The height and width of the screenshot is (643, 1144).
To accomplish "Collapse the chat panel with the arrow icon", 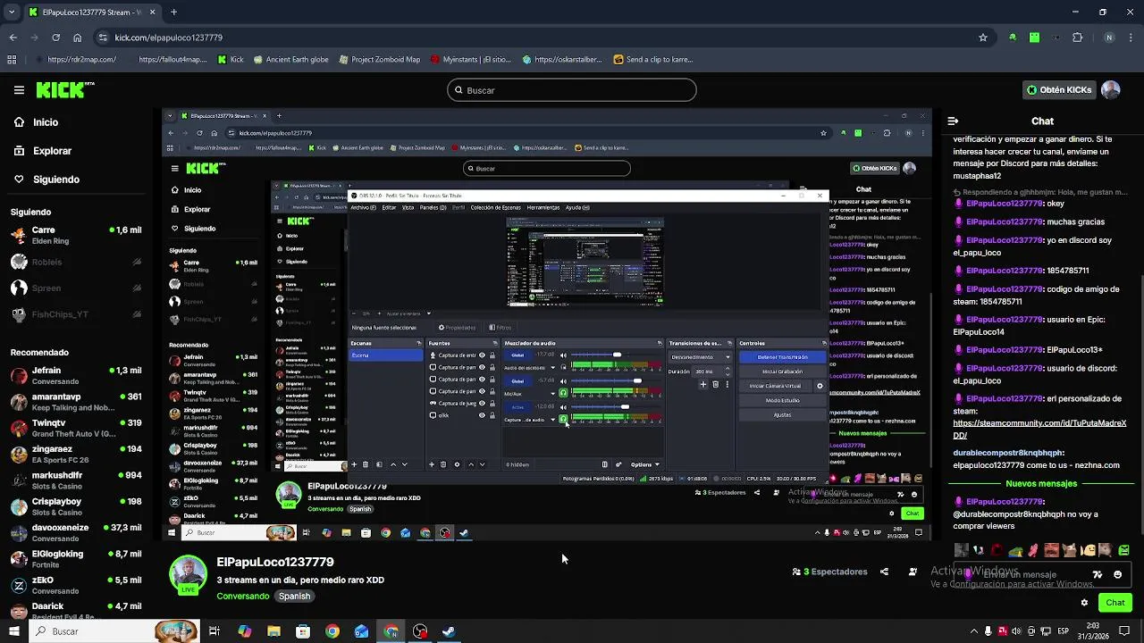I will coord(953,121).
